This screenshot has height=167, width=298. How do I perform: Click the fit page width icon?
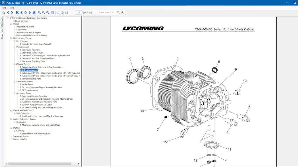point(66,12)
